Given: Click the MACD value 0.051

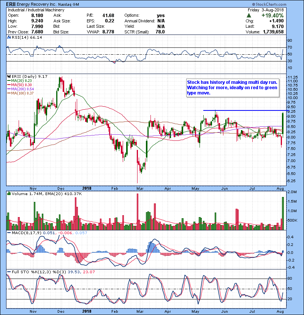Looking at the screenshot, I should pos(49,233).
